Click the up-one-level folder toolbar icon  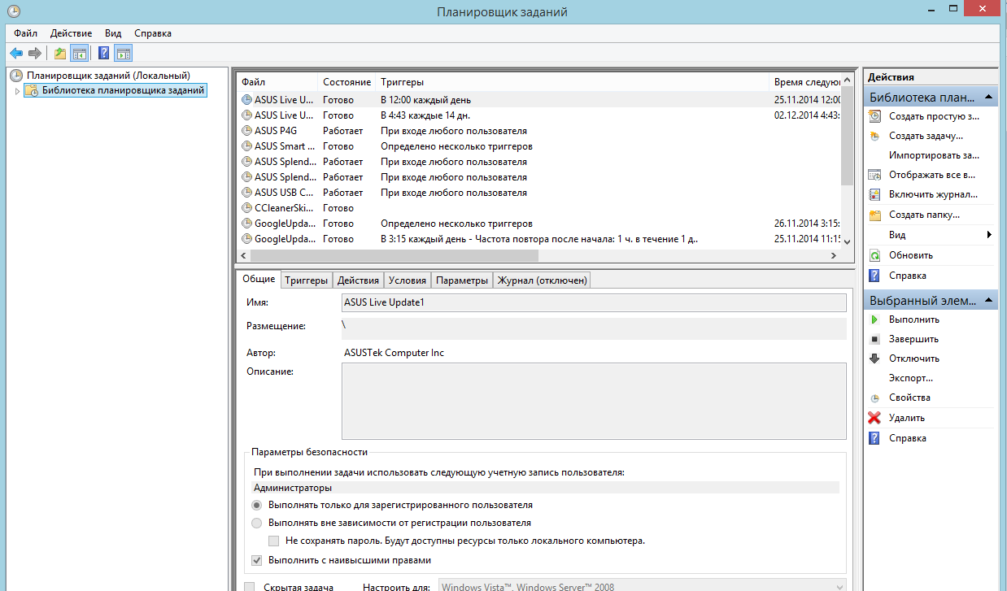pyautogui.click(x=59, y=54)
